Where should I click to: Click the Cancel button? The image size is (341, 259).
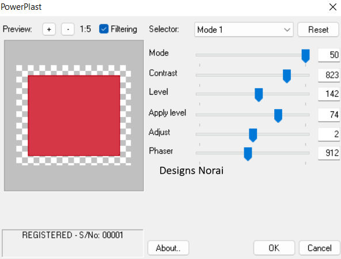point(320,248)
